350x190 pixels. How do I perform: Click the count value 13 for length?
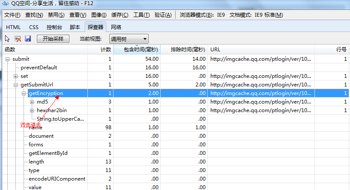pos(108,162)
